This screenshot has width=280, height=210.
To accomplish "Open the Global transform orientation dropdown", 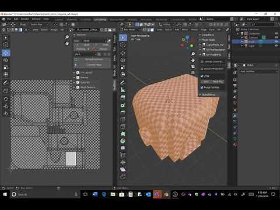I will [166, 24].
